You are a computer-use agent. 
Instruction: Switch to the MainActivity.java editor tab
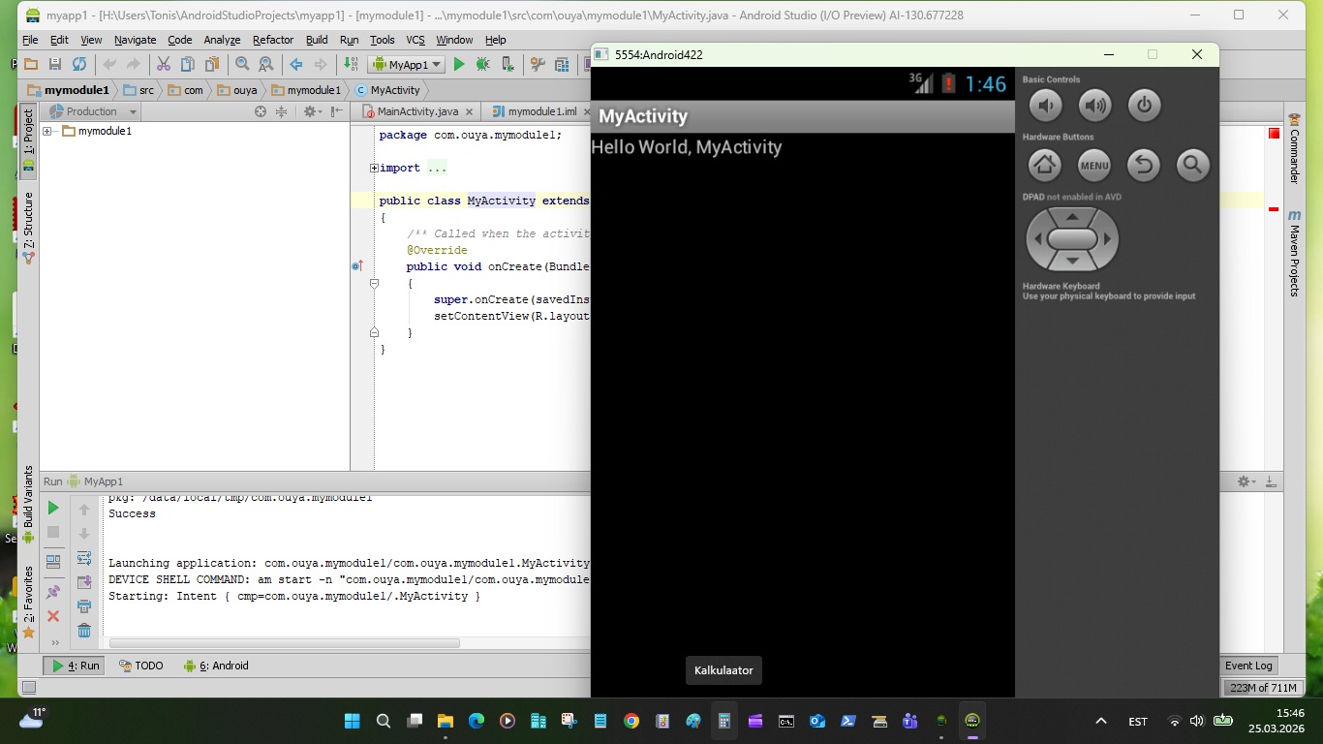pyautogui.click(x=416, y=111)
